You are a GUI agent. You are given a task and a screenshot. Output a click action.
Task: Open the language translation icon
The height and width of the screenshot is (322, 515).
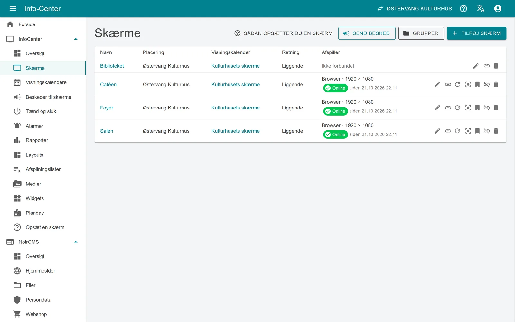(481, 9)
